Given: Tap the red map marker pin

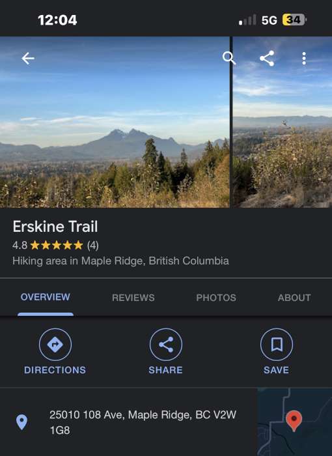Looking at the screenshot, I should pyautogui.click(x=294, y=421).
